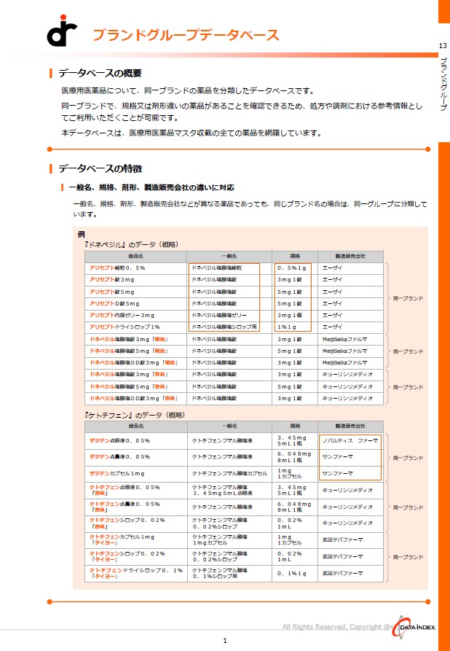This screenshot has width=450, height=651.
Task: Click the ノバルティス ファーマ manufacturer cell
Action: click(x=350, y=441)
